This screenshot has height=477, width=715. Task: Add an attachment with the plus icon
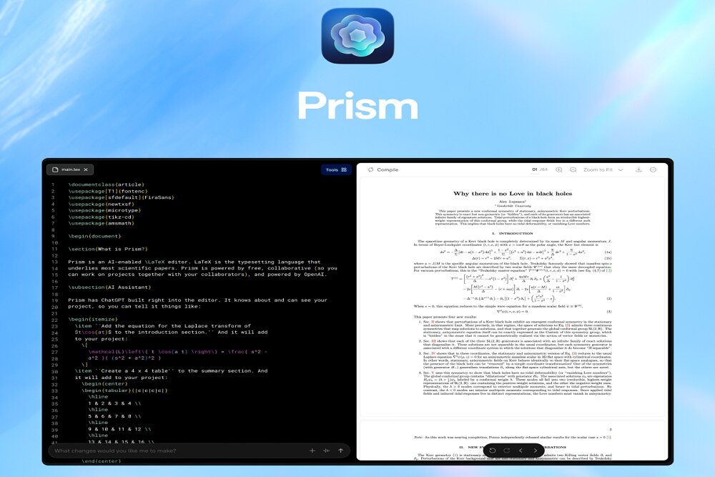pos(312,451)
